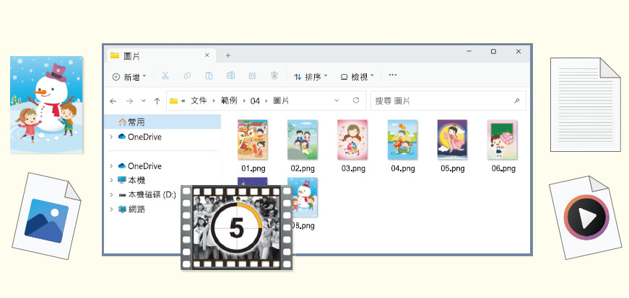Add a new tab with plus button
The image size is (629, 298).
228,55
